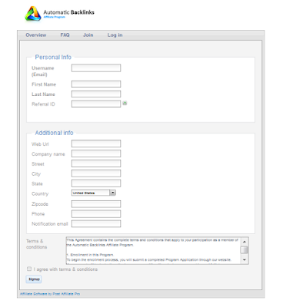The height and width of the screenshot is (307, 283).
Task: Click the Personal Info section heading
Action: click(53, 57)
